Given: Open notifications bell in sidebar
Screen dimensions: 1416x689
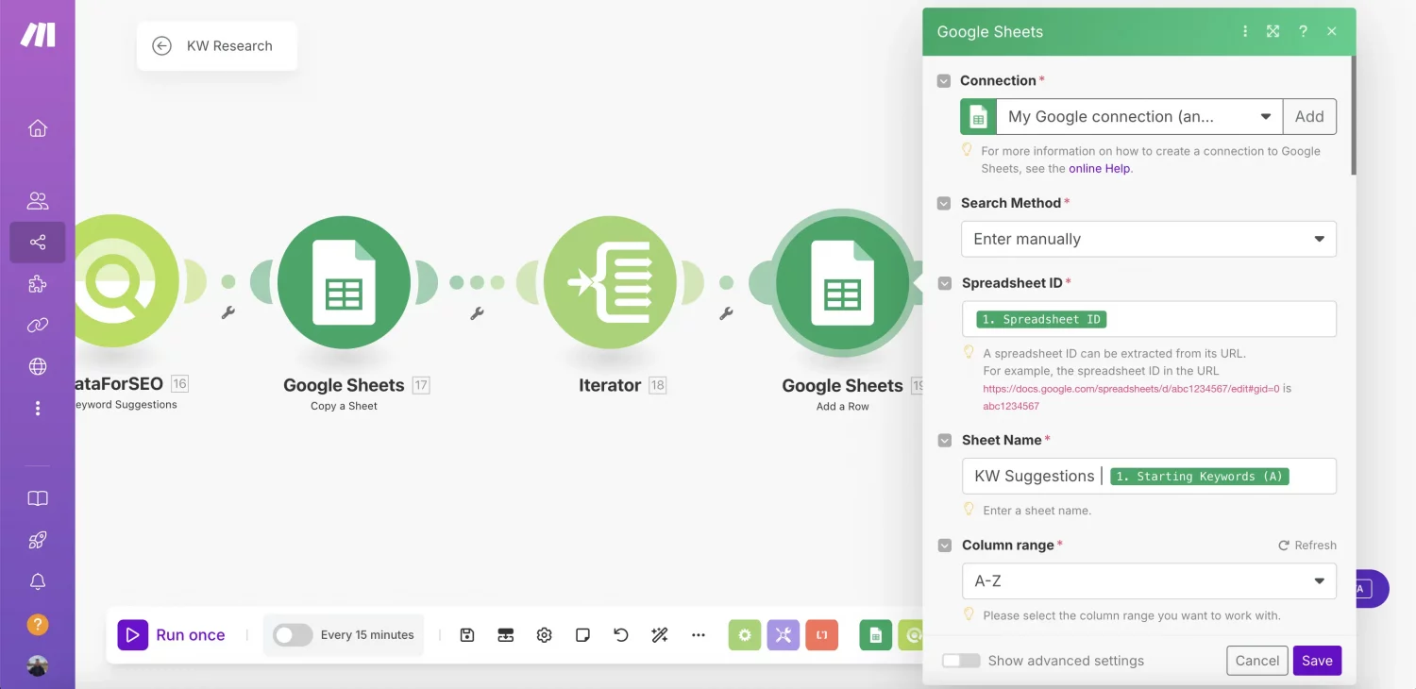Looking at the screenshot, I should (38, 582).
